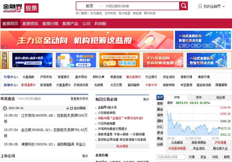Open the 金融界A股头条 list item

107,108
